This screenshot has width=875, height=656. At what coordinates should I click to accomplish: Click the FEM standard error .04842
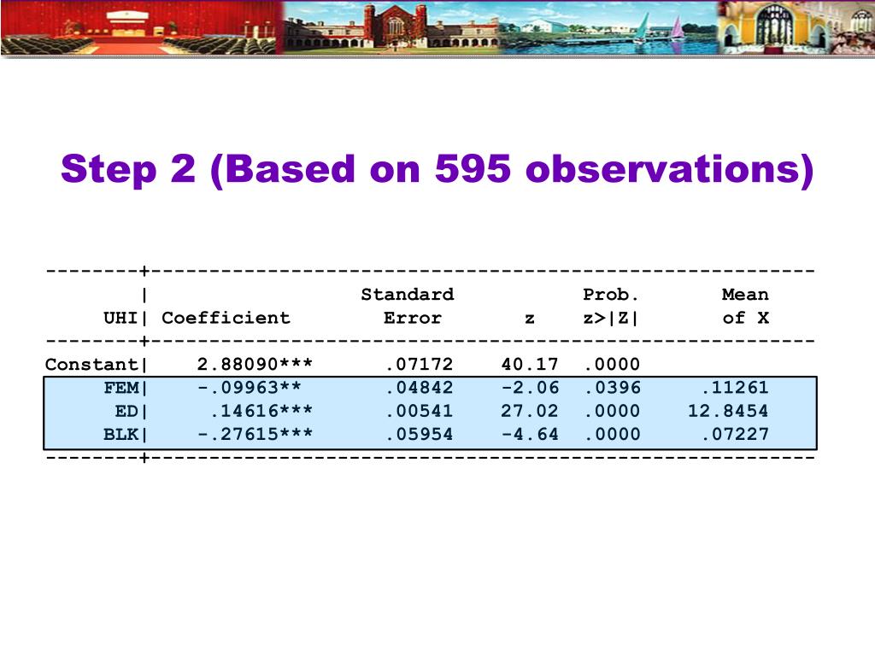[419, 388]
